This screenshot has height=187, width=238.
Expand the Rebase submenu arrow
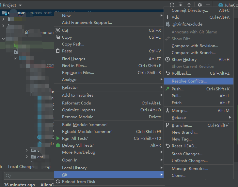click(x=230, y=117)
